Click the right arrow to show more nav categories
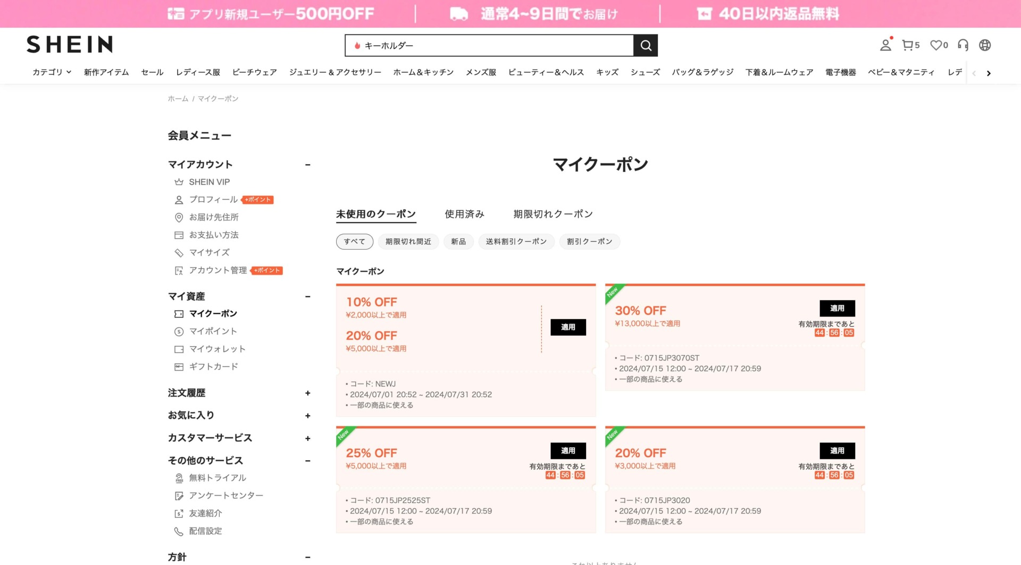The width and height of the screenshot is (1021, 565). pos(989,73)
